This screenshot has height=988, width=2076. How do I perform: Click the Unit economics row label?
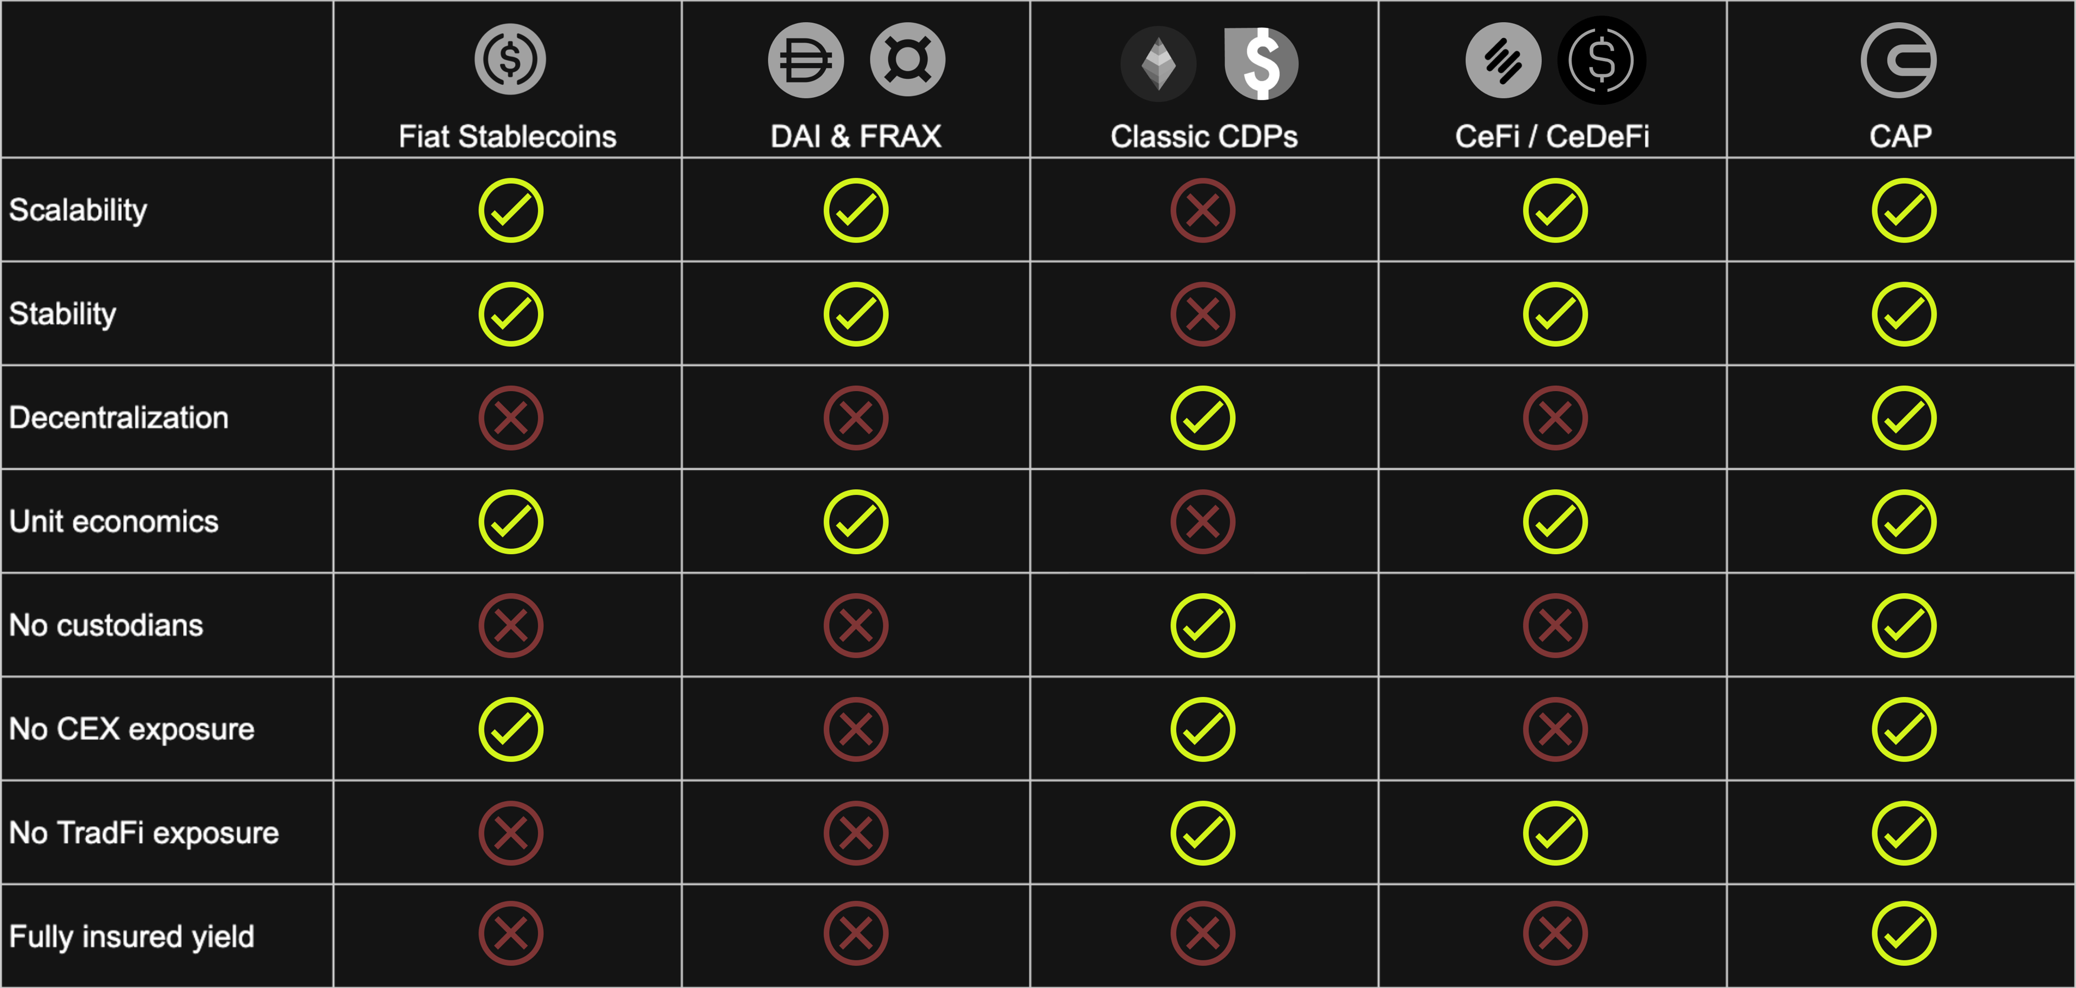click(114, 522)
